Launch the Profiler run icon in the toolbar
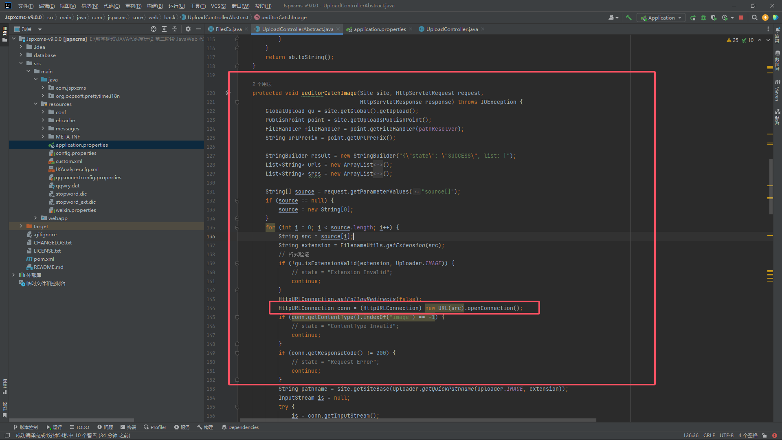This screenshot has height=440, width=782. [x=726, y=18]
